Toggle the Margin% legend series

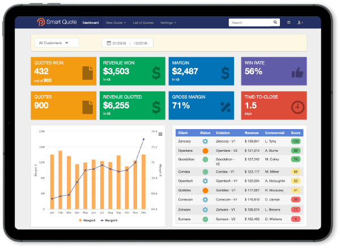click(109, 220)
